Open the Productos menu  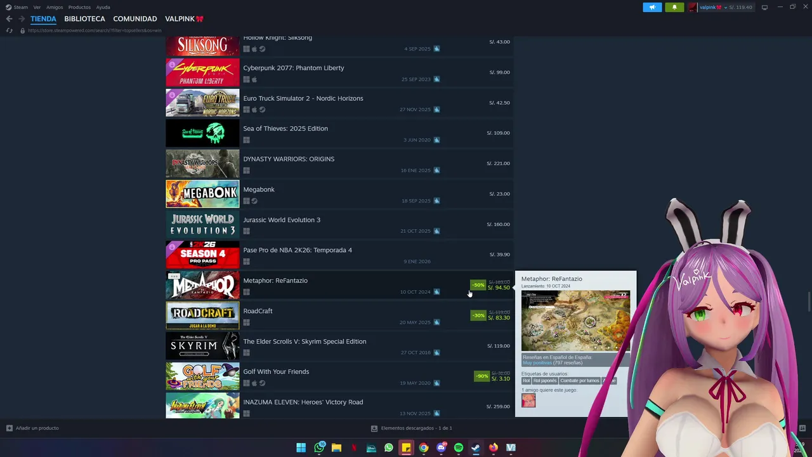coord(79,7)
